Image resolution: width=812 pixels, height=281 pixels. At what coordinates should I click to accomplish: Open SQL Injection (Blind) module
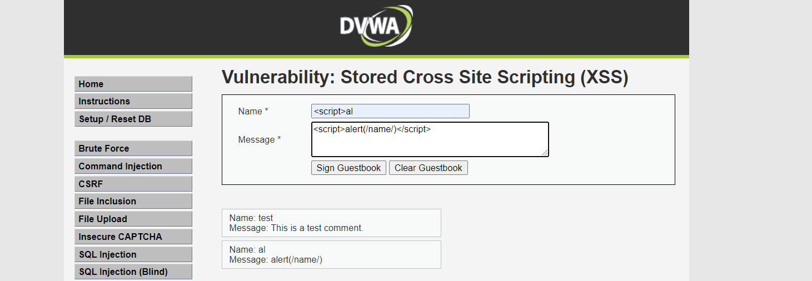coord(133,272)
